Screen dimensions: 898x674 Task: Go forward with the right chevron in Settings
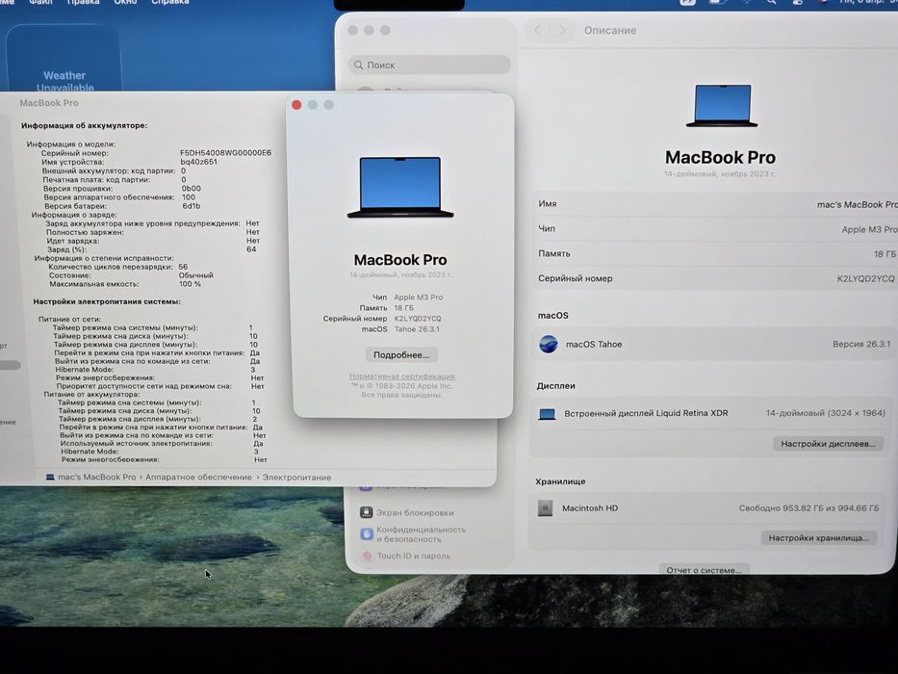coord(562,31)
